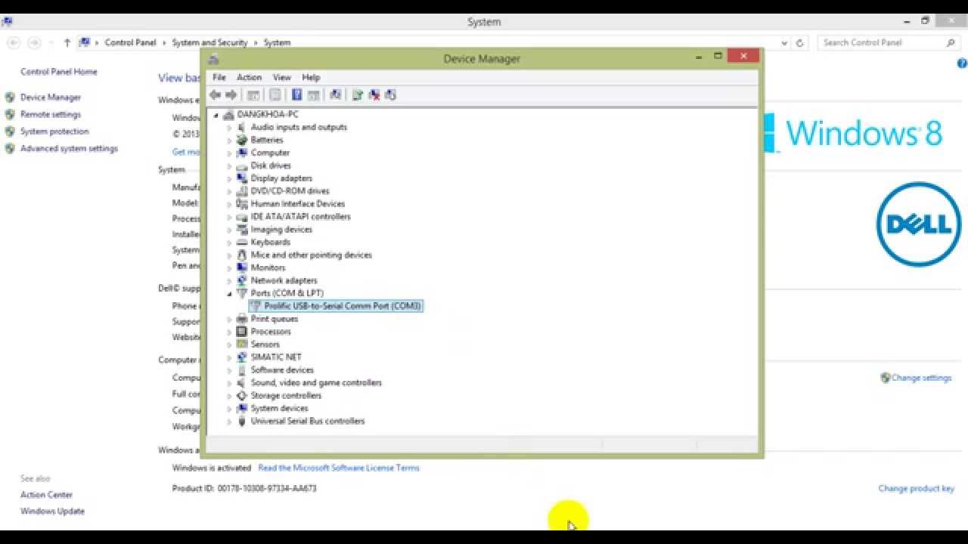Open Advanced system settings link
The height and width of the screenshot is (544, 968).
click(x=69, y=149)
